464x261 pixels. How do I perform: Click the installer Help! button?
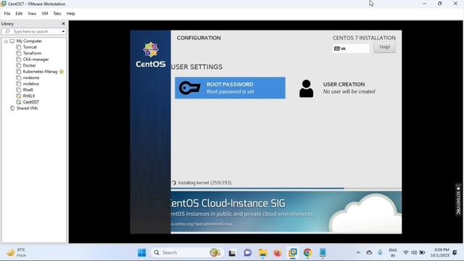tap(384, 47)
